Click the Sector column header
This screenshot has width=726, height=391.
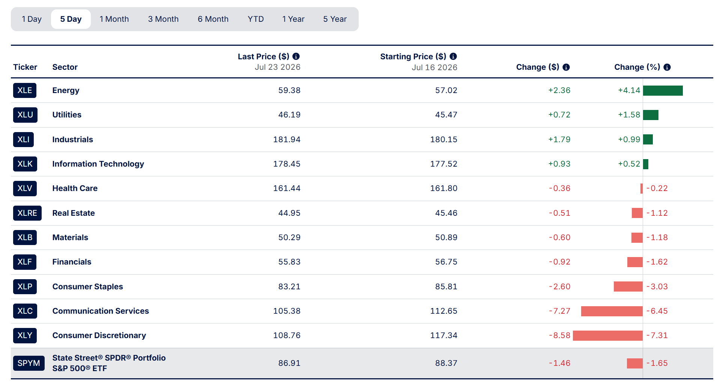click(x=65, y=67)
